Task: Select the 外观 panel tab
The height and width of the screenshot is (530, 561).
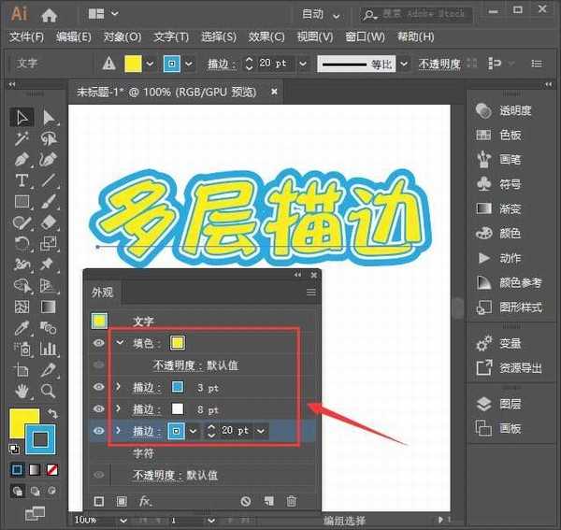Action: coord(102,293)
